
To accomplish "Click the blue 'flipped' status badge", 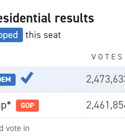I will click(11, 35).
